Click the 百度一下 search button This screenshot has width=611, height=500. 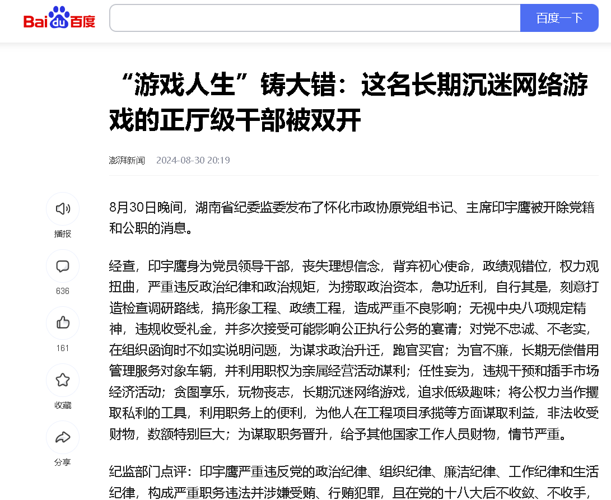tap(559, 18)
